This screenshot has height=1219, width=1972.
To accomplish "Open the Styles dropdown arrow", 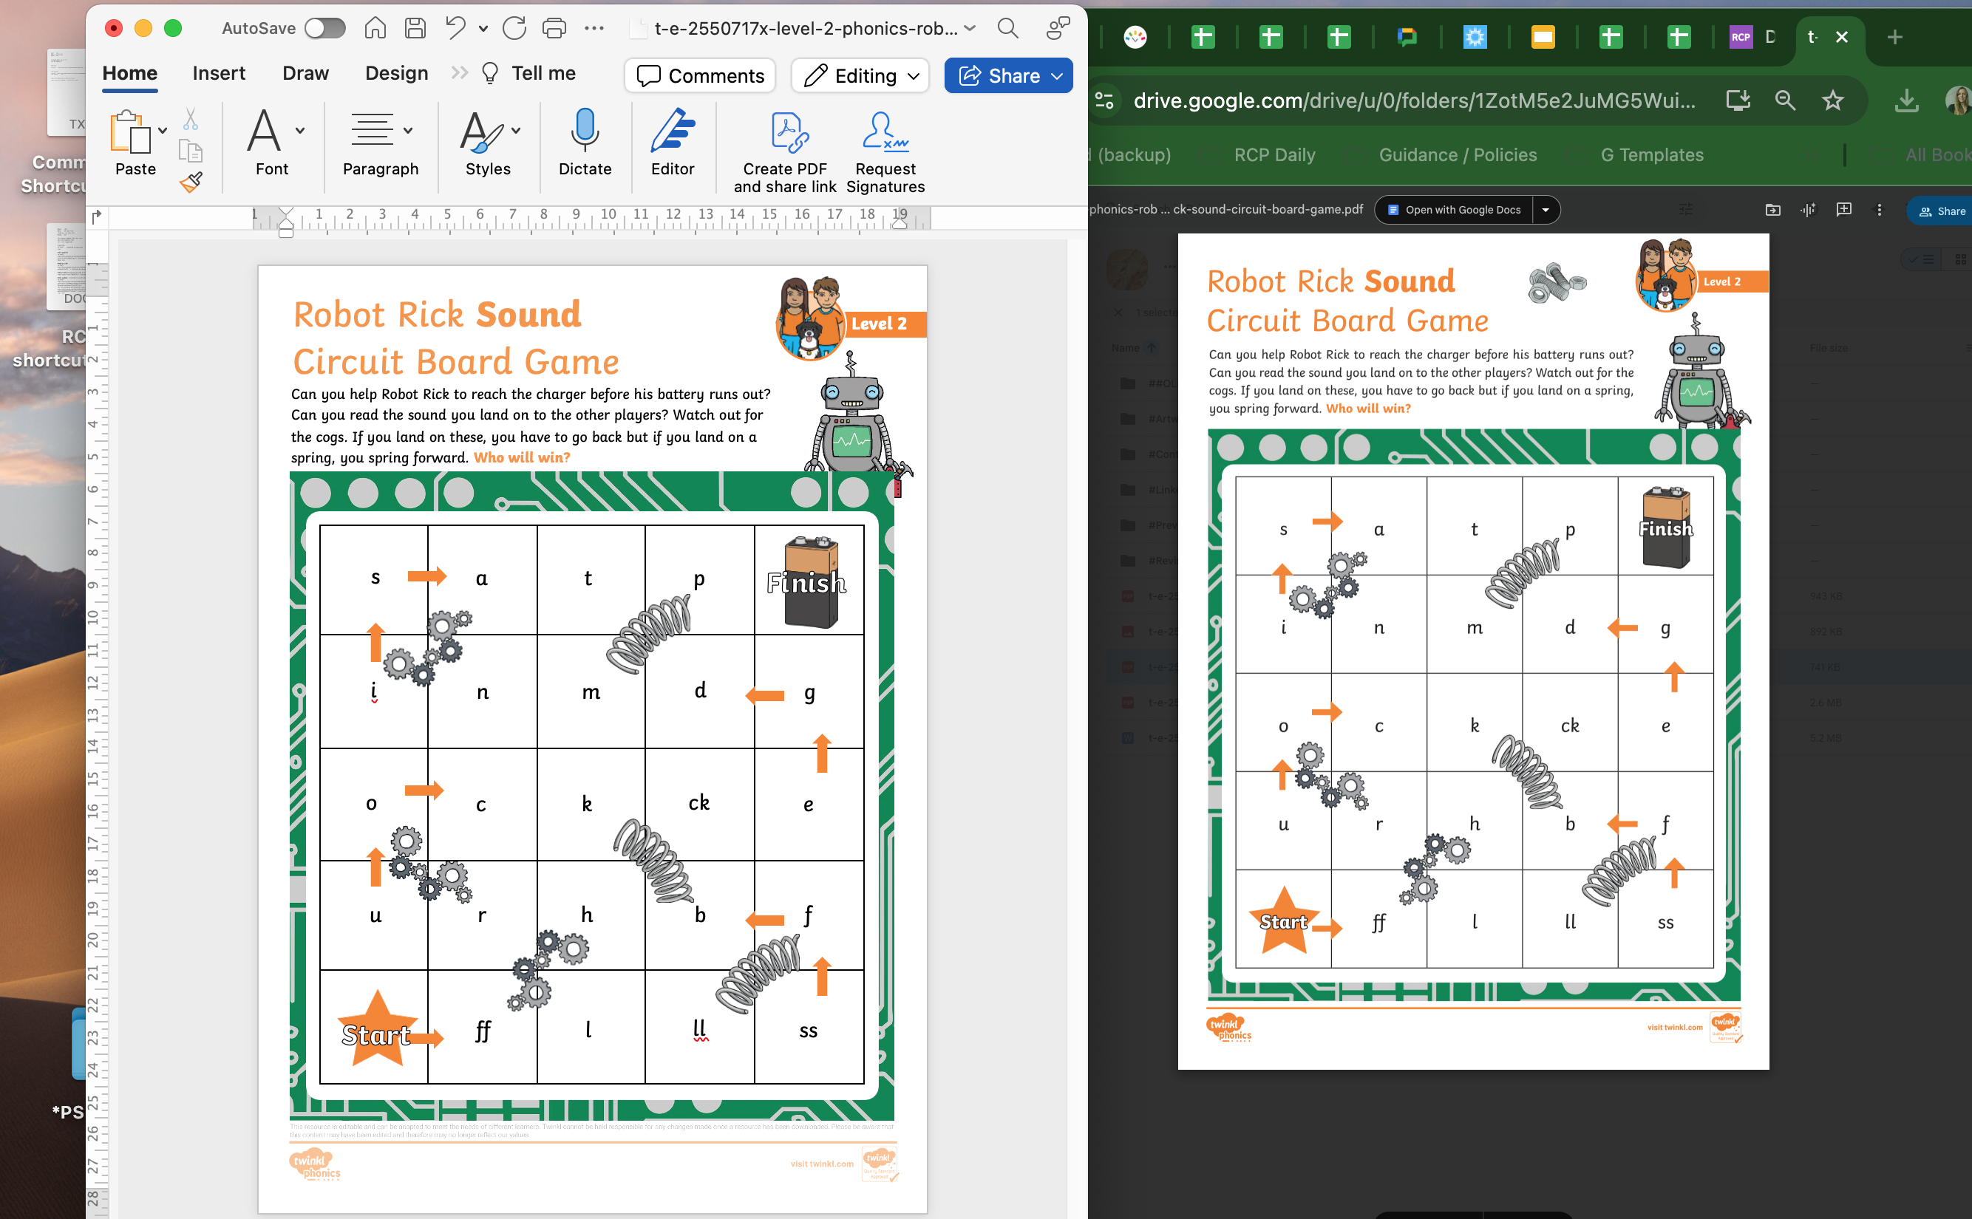I will (x=516, y=130).
